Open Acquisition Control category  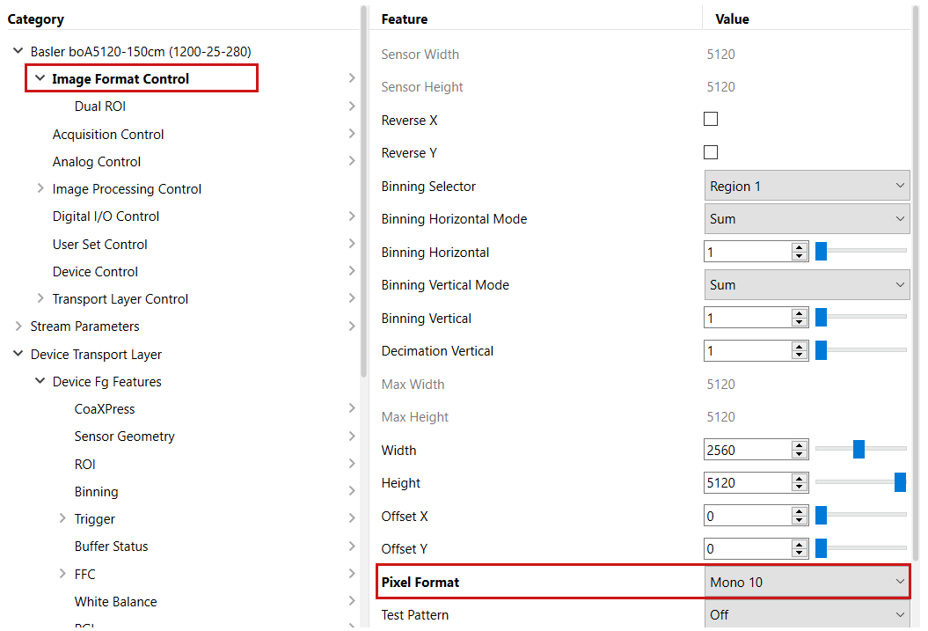coord(107,135)
